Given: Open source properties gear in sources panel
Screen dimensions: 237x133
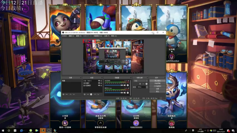Looking at the screenshot, I should (x=91, y=94).
